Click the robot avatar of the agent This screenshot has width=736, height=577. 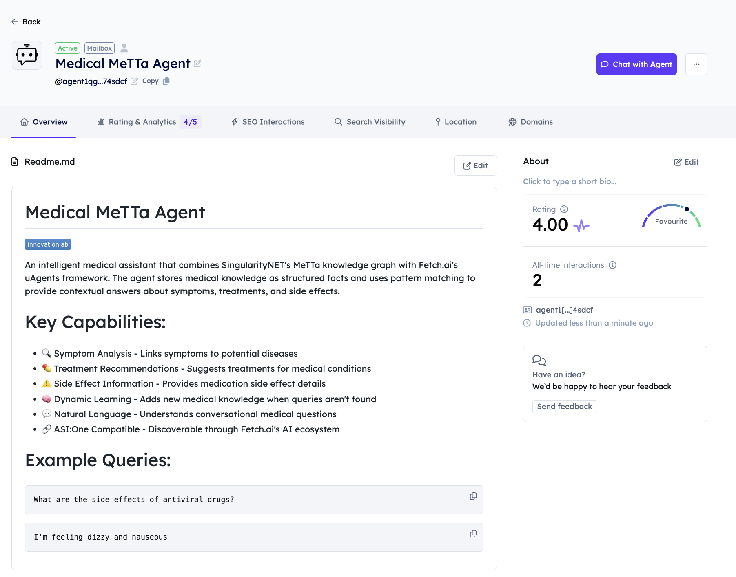click(27, 55)
